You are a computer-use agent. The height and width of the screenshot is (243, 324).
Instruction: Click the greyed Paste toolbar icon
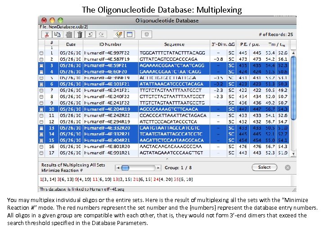point(69,35)
